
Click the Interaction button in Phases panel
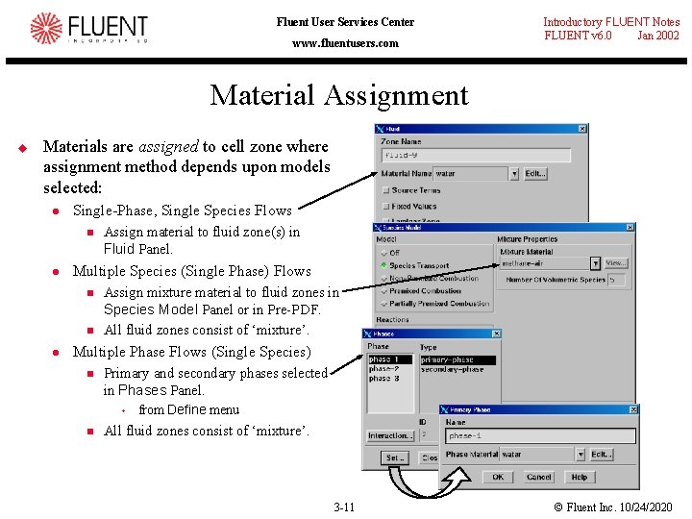390,435
